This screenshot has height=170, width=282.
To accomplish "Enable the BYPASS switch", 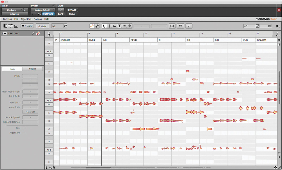I will pos(72,10).
